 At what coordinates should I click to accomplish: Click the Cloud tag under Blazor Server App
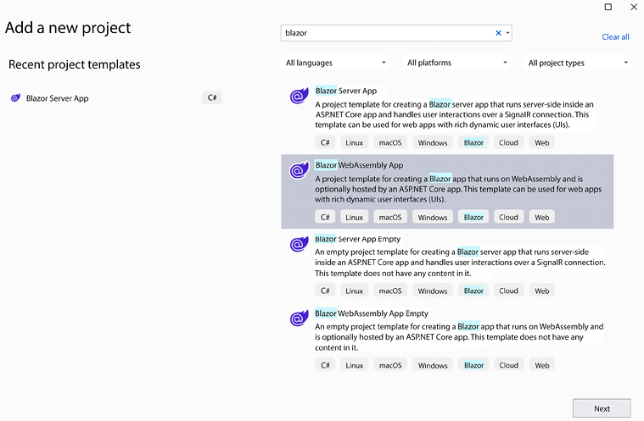(x=508, y=142)
